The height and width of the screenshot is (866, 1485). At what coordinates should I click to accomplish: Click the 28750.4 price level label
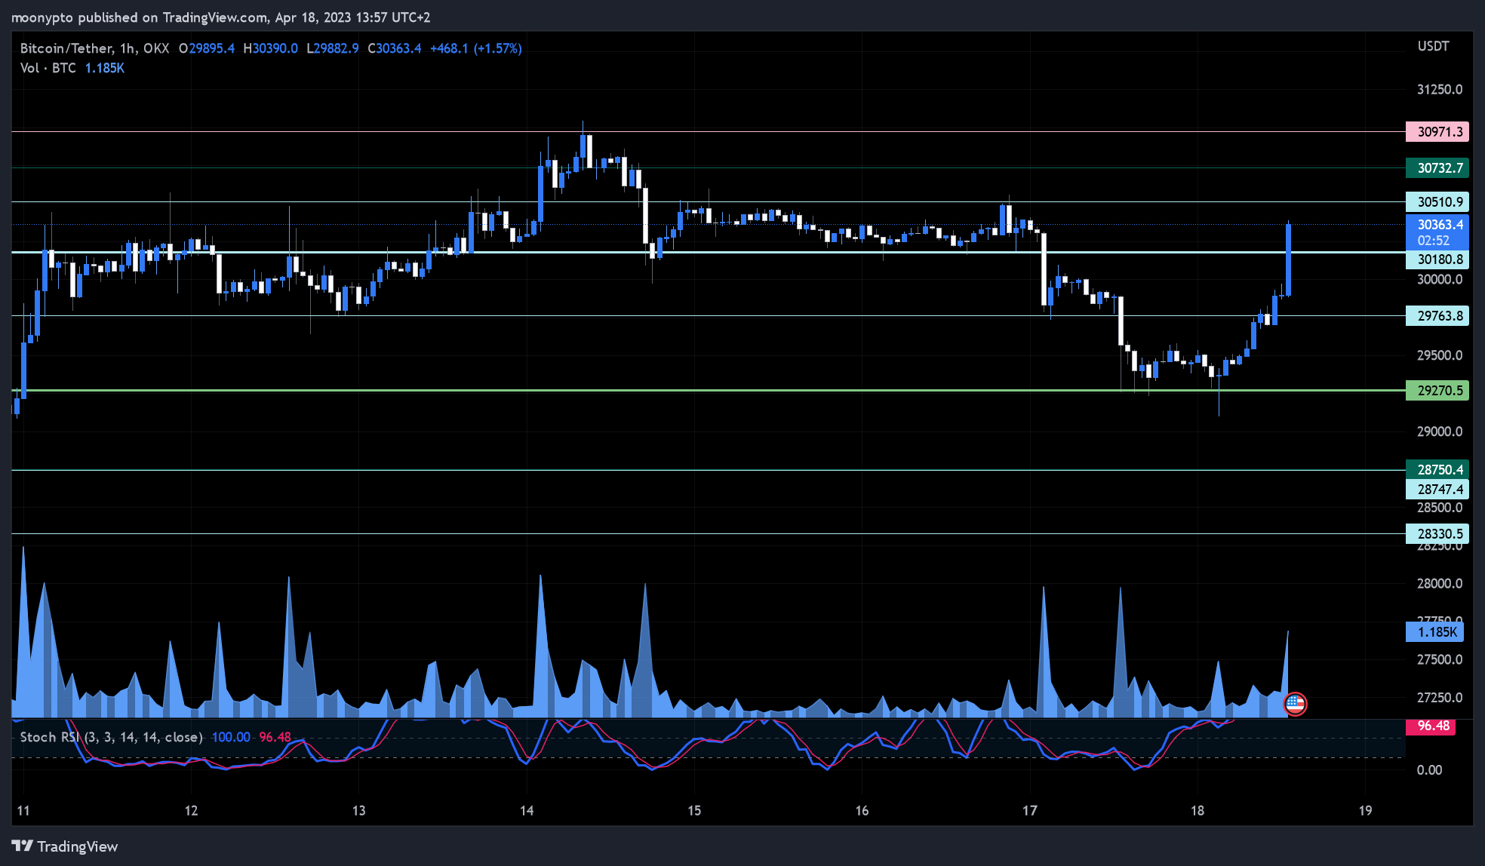click(x=1437, y=469)
